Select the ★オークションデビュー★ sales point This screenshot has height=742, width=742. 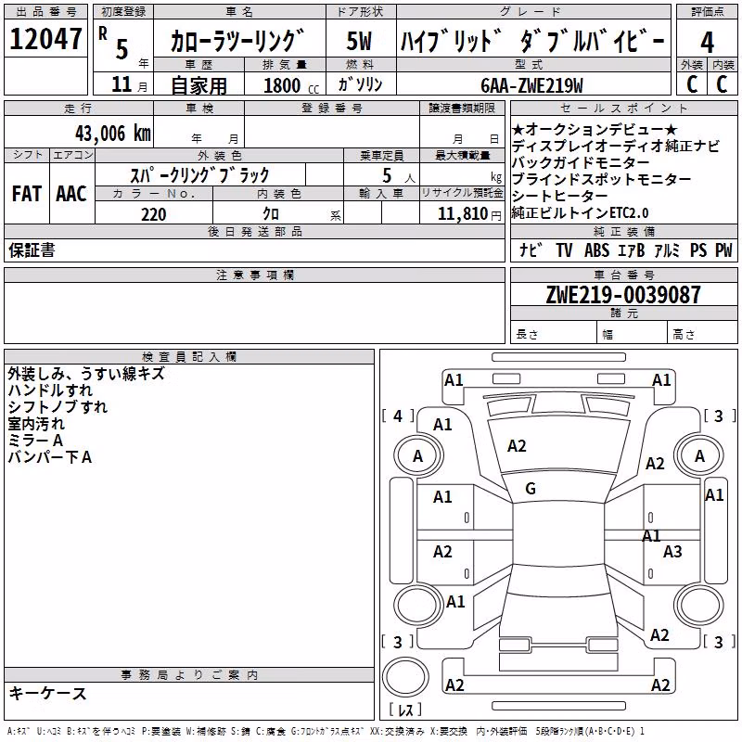click(x=595, y=129)
